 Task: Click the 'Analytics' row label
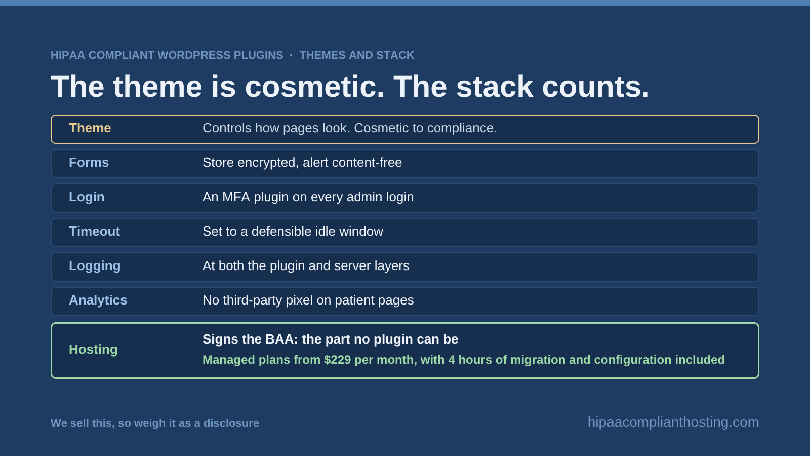coord(98,300)
